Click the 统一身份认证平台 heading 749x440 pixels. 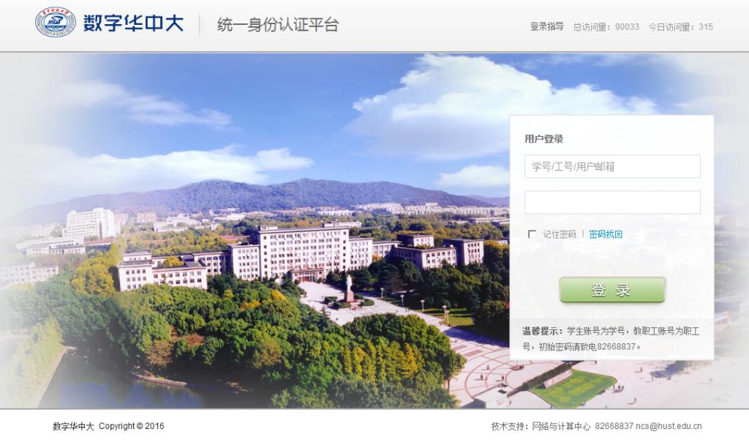tap(278, 24)
